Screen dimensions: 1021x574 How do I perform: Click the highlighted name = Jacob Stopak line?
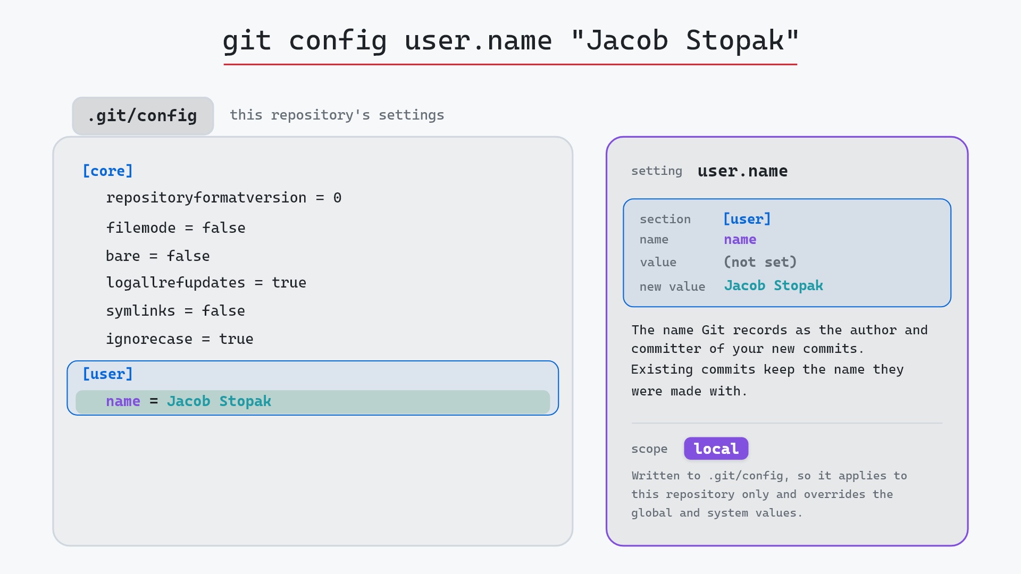click(x=313, y=402)
